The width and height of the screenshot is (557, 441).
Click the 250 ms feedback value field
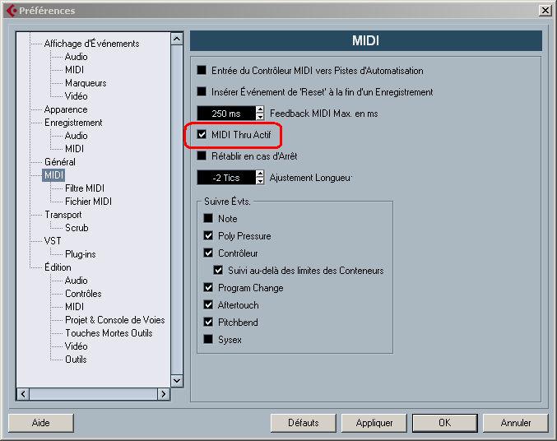coord(226,113)
